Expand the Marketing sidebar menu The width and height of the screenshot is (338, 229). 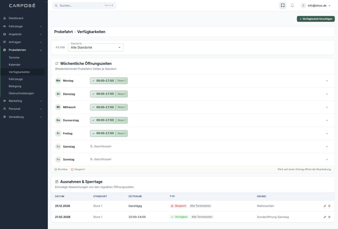22,101
